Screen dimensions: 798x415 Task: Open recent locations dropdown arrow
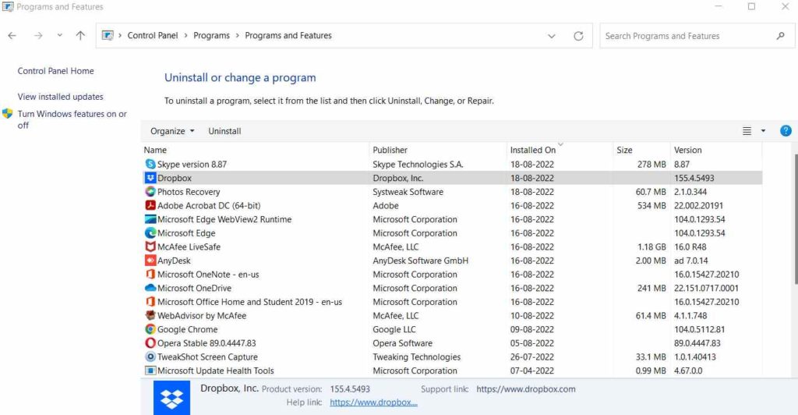click(59, 36)
